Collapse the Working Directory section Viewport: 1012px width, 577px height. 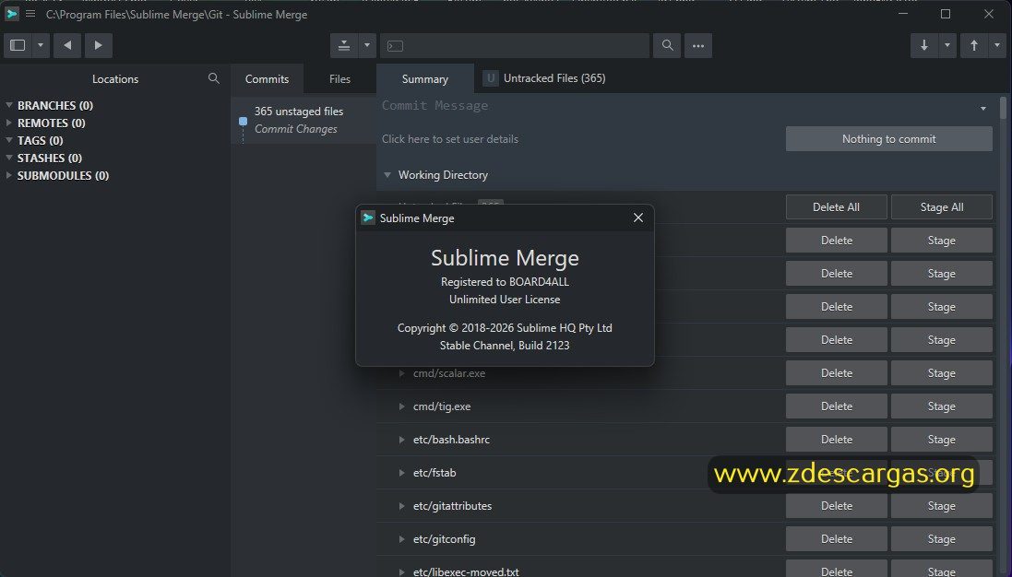(x=387, y=175)
